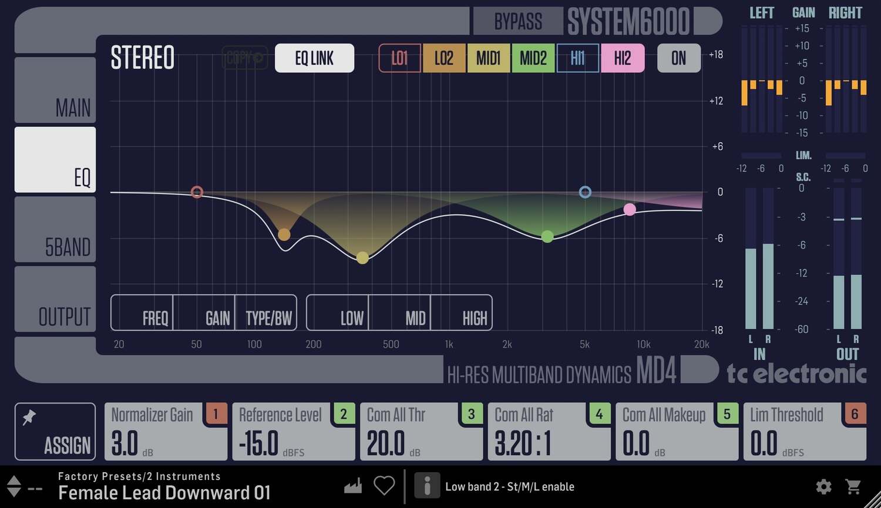Enable EQ LINK for stereo channels
This screenshot has width=881, height=508.
[x=314, y=58]
